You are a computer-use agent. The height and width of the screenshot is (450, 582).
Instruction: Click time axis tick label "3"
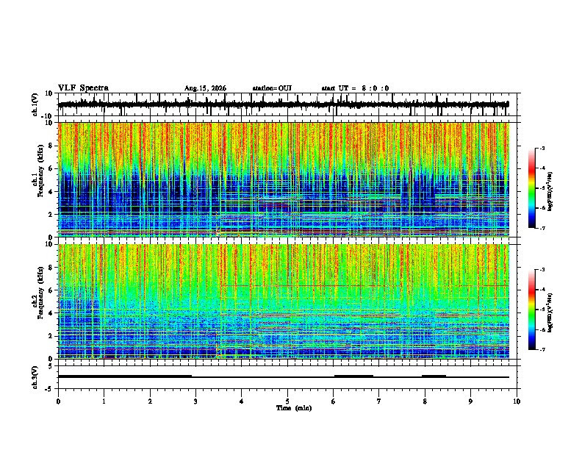(195, 401)
